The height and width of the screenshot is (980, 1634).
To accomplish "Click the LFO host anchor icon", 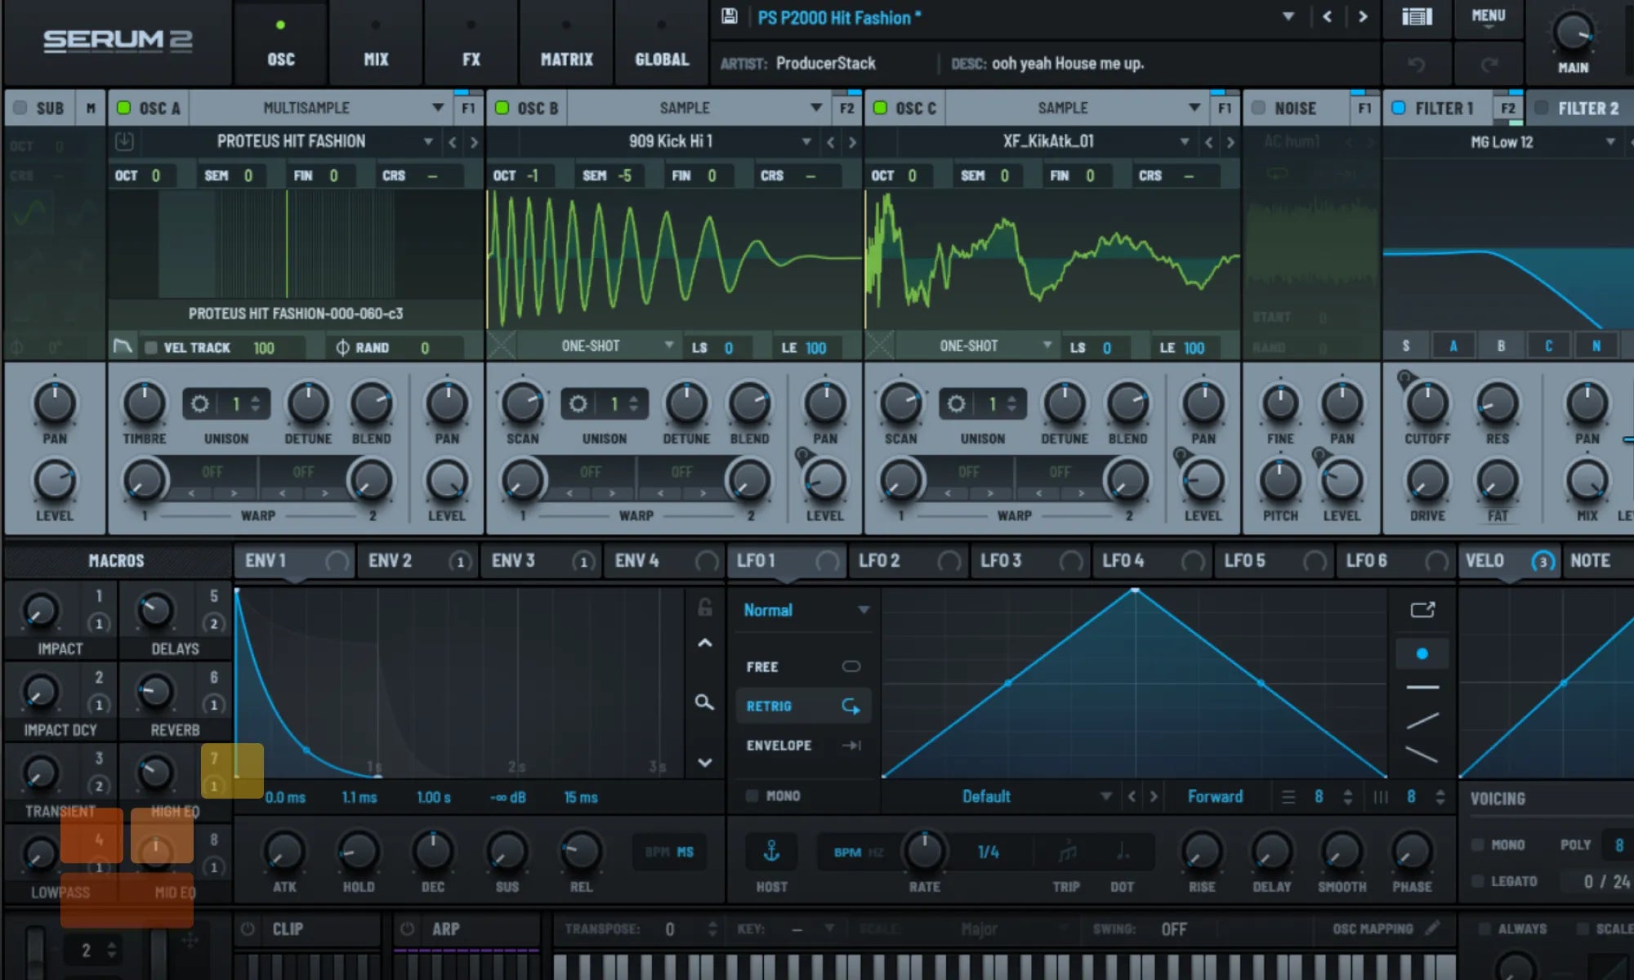I will (771, 852).
